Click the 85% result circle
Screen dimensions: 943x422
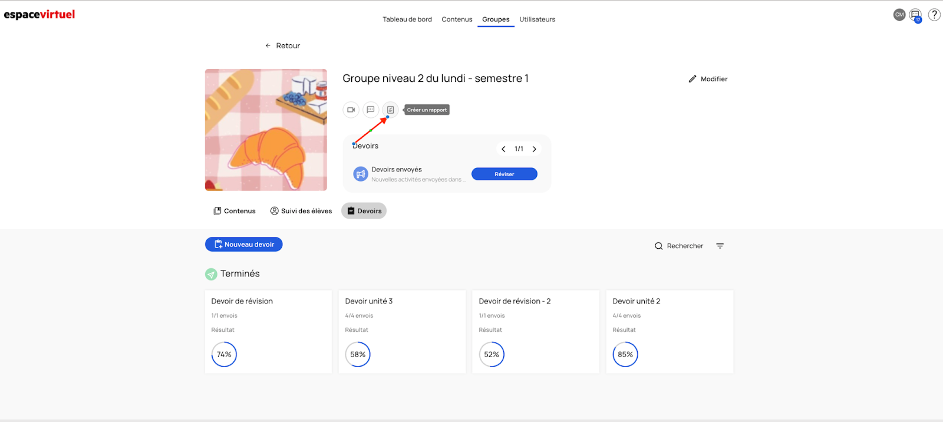[x=625, y=354]
